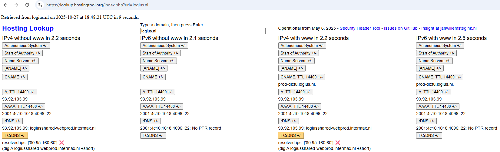
Task: Click red X beside IPv4 www resolved ips
Action: click(x=338, y=143)
